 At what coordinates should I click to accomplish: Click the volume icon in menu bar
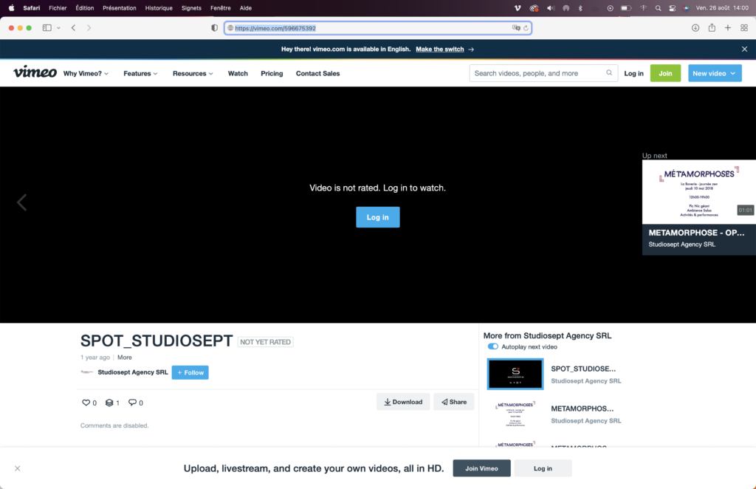[x=551, y=8]
